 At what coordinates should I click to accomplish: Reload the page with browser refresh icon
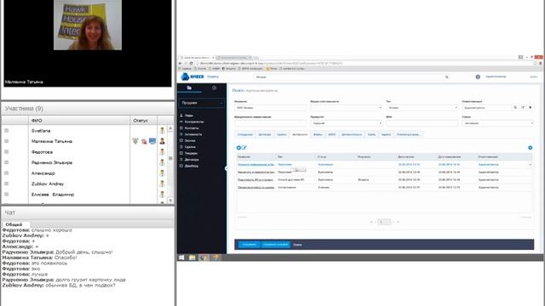pyautogui.click(x=191, y=63)
